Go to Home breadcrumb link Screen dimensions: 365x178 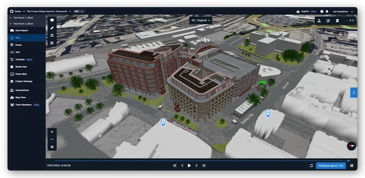click(x=18, y=11)
